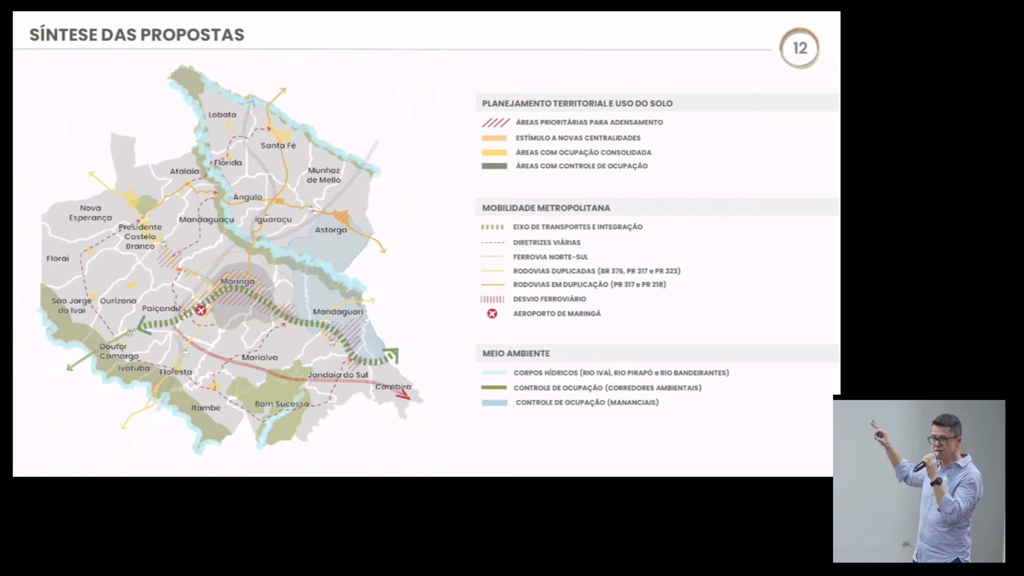Select the Controle de Ocupação (Mananciais) blue swatch
The width and height of the screenshot is (1024, 576).
tap(494, 403)
